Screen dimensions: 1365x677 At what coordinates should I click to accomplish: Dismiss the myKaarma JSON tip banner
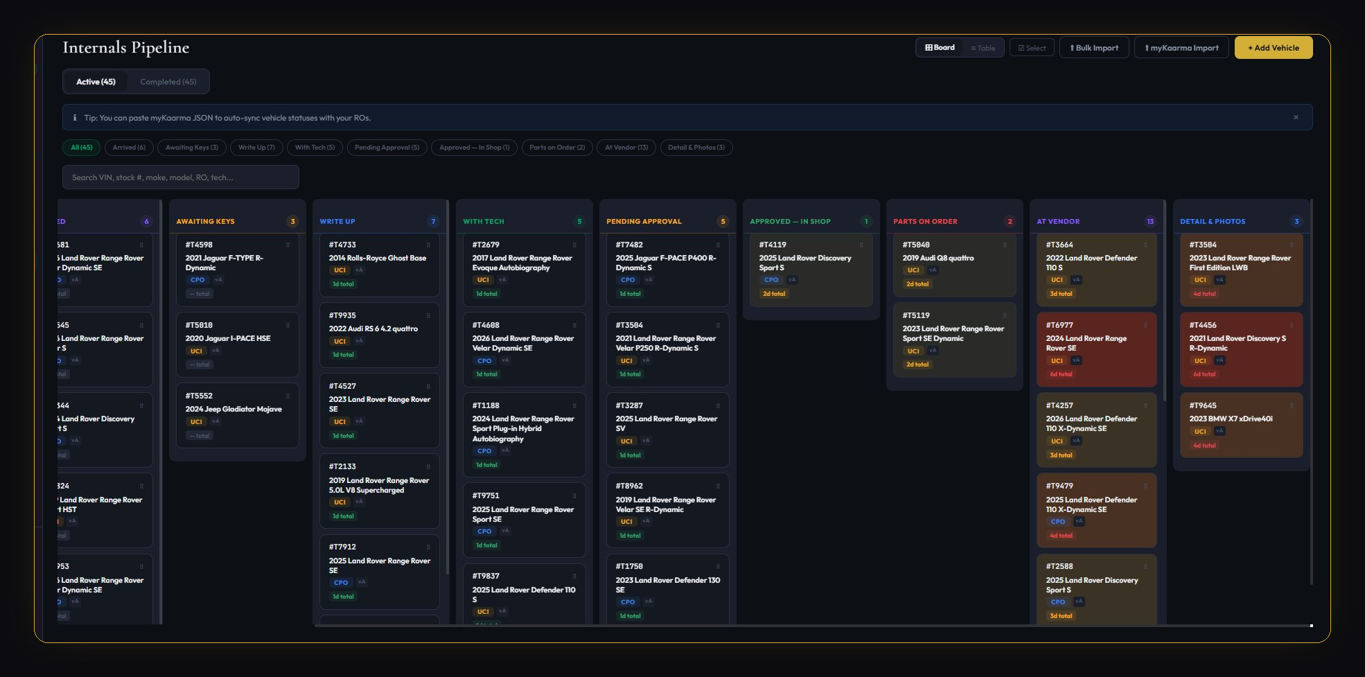pyautogui.click(x=1295, y=117)
